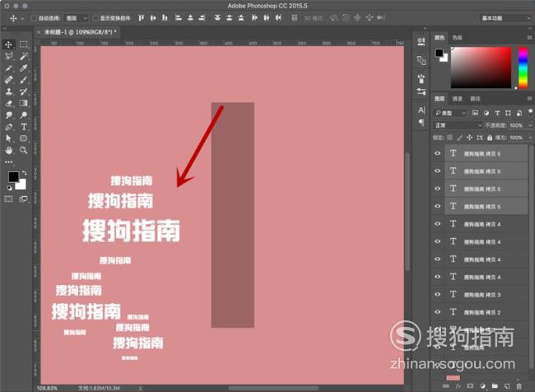Image resolution: width=535 pixels, height=392 pixels.
Task: Pick a shade in the red color field
Action: click(481, 68)
